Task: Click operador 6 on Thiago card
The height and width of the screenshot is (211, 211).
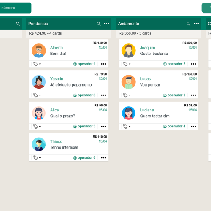Action: click(84, 158)
